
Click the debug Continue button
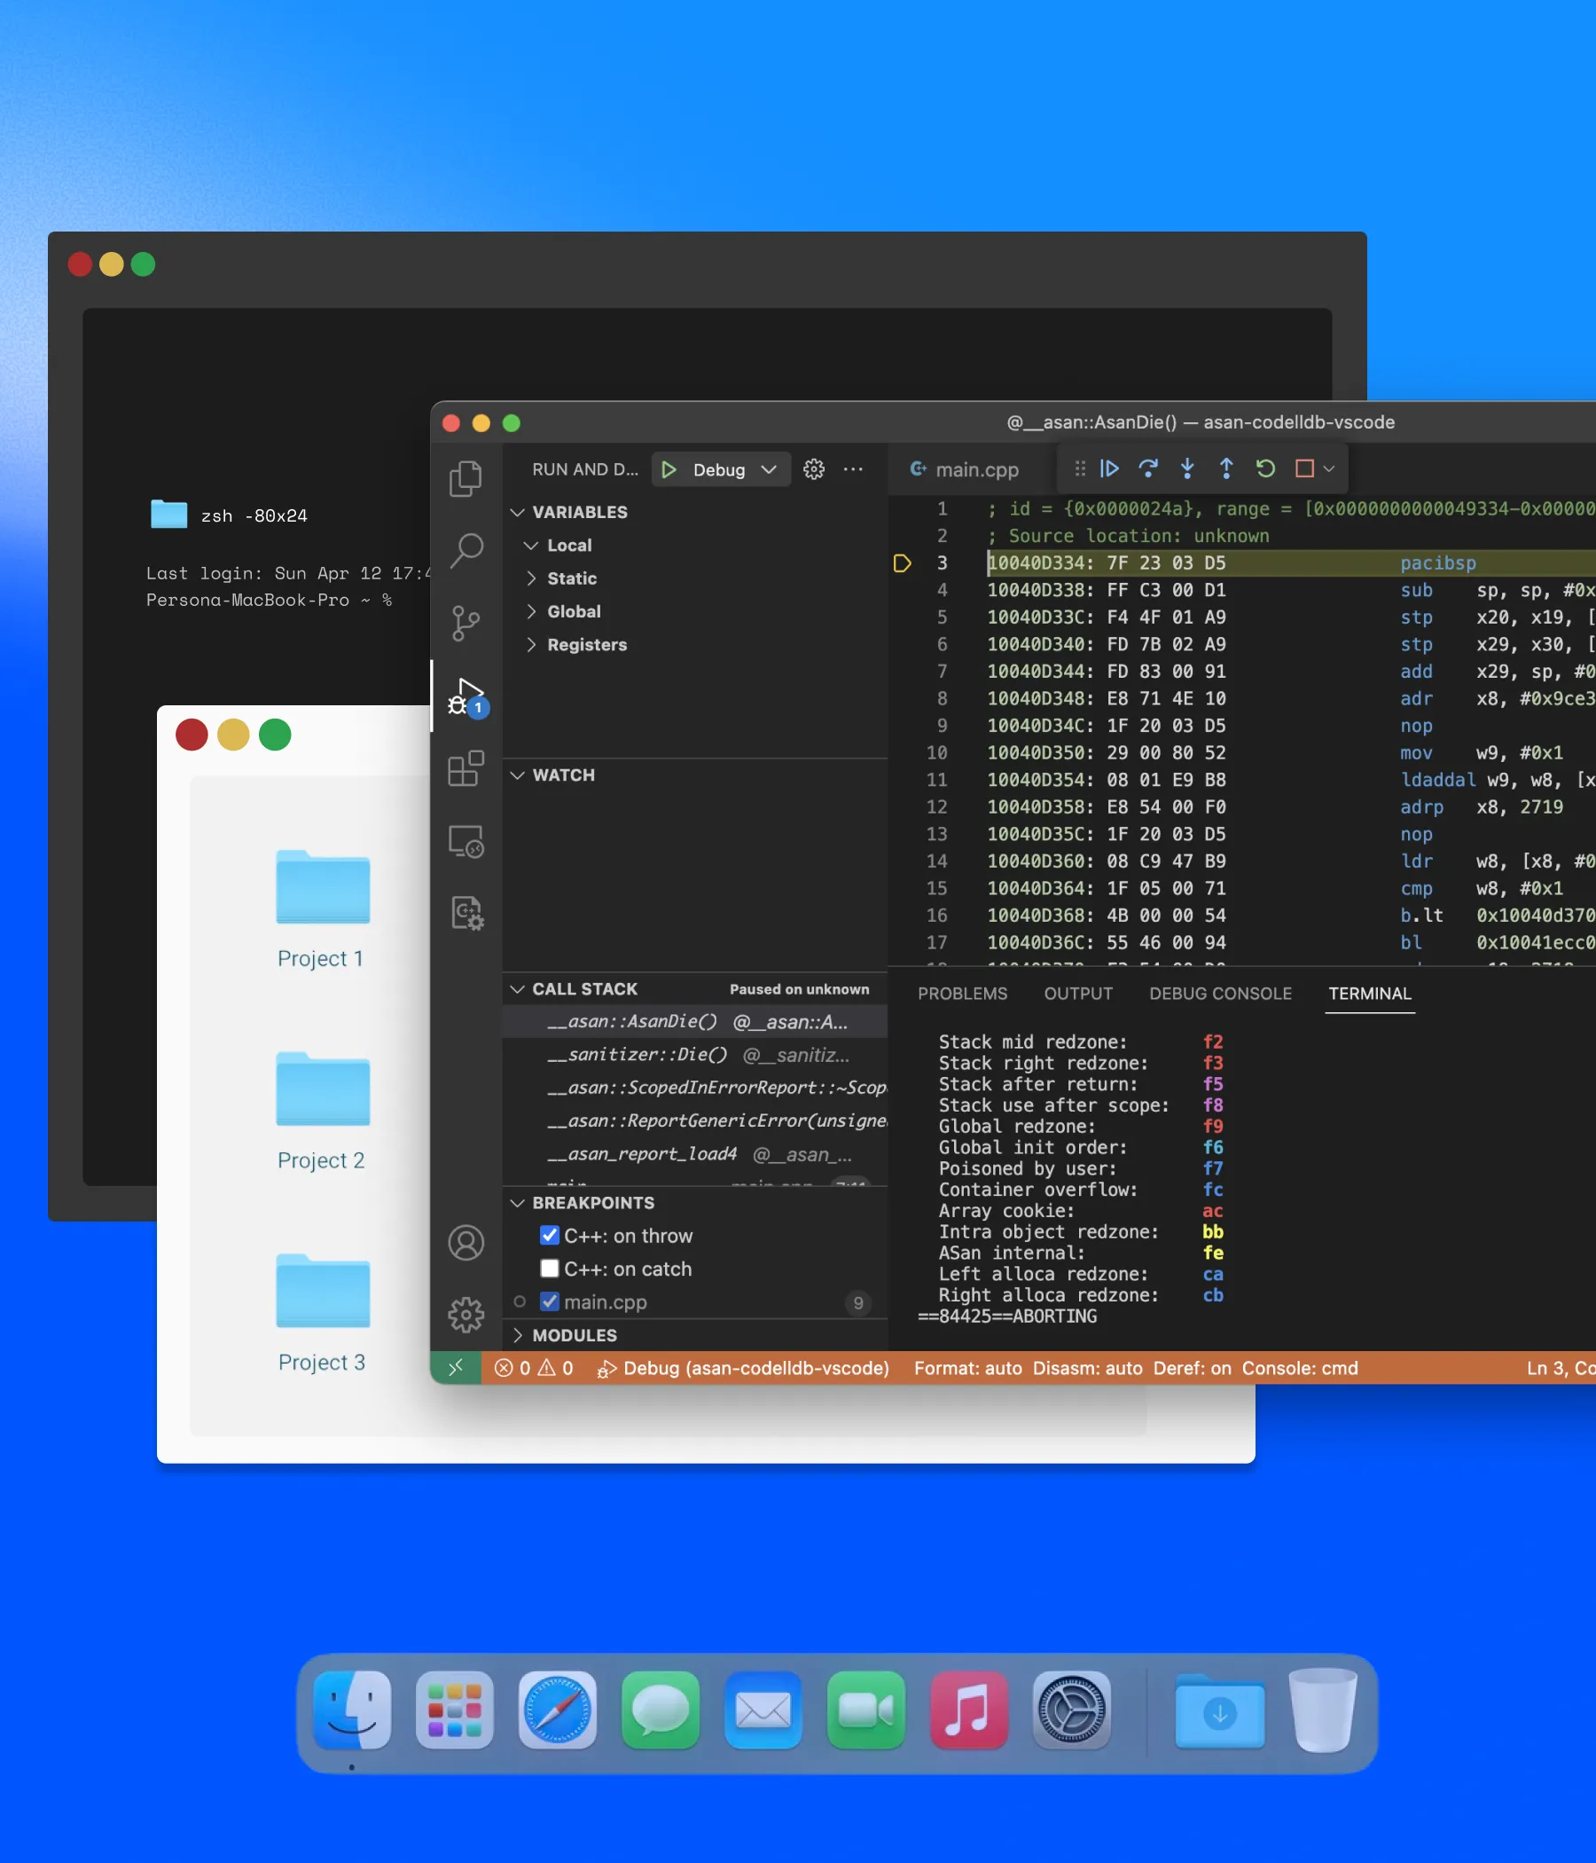(x=1110, y=468)
